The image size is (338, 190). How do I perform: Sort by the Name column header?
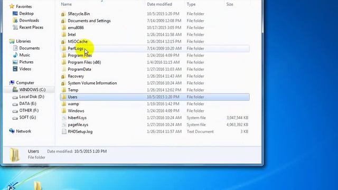pos(66,4)
